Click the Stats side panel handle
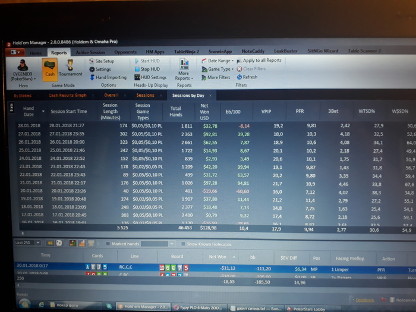Image resolution: width=416 pixels, height=312 pixels. click(x=11, y=108)
